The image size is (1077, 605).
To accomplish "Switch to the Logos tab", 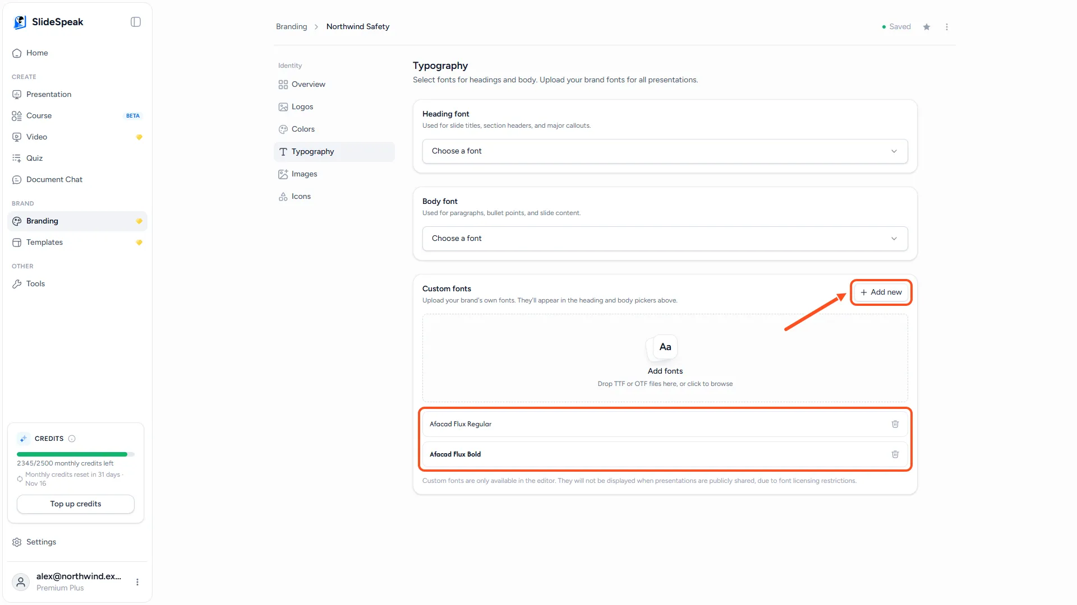I will (334, 106).
